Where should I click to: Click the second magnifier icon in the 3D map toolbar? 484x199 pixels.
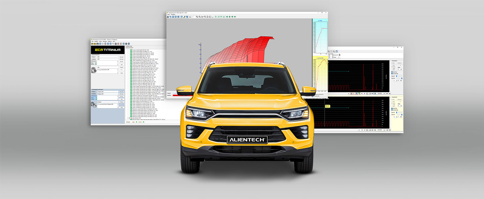coord(200,17)
